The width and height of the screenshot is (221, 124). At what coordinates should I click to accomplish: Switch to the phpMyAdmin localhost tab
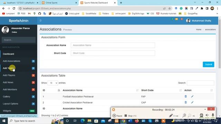(x=20, y=3)
